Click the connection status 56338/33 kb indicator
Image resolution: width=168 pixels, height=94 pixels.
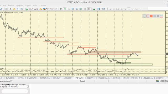(x=162, y=81)
